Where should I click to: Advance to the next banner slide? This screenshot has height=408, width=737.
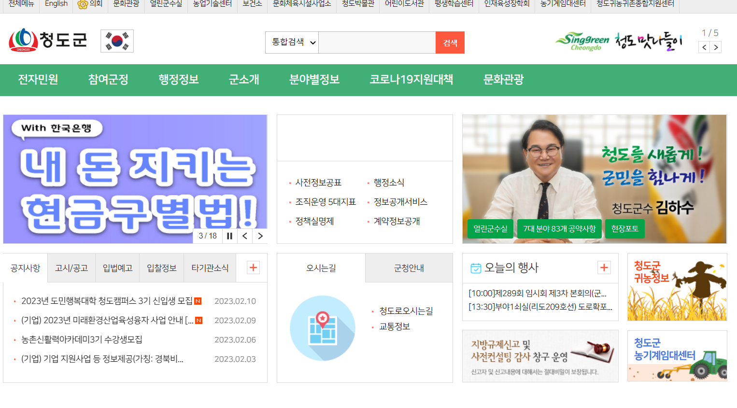(x=260, y=236)
